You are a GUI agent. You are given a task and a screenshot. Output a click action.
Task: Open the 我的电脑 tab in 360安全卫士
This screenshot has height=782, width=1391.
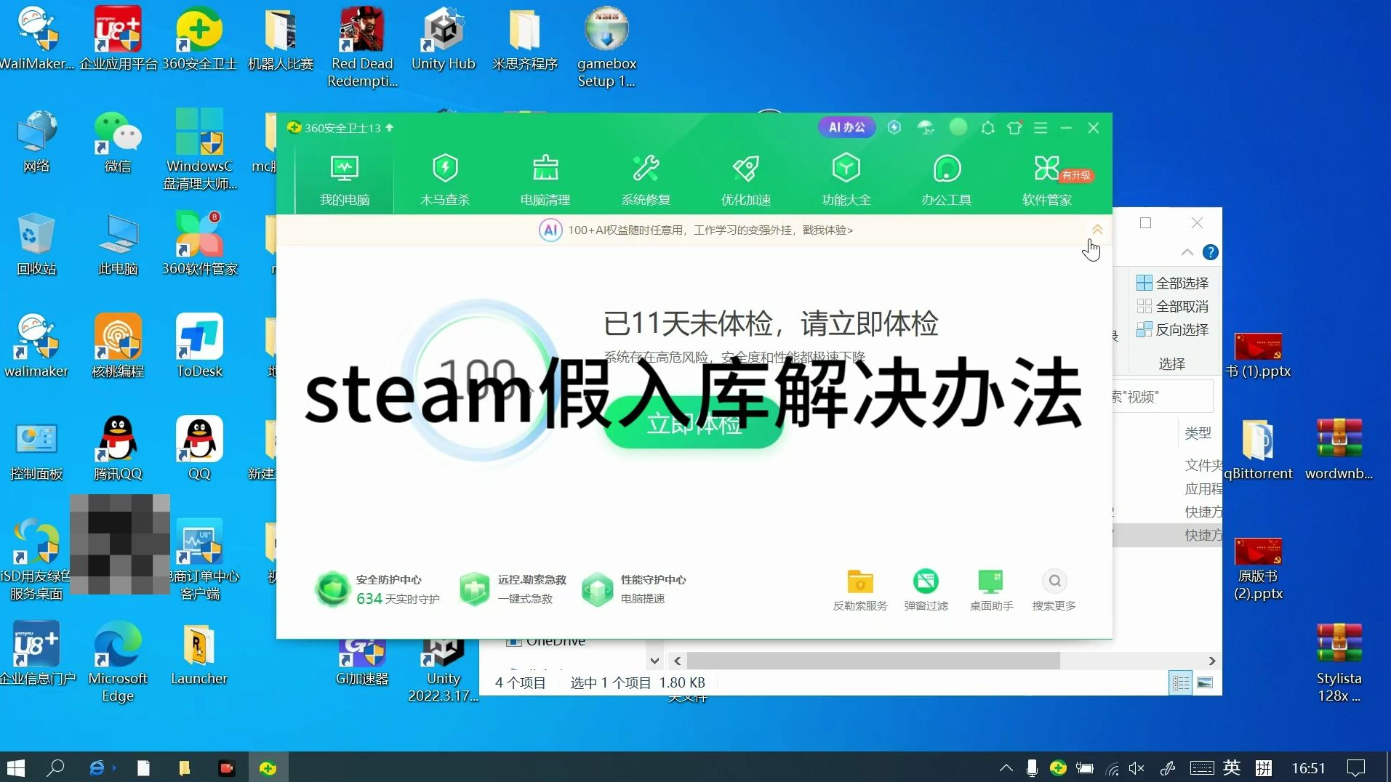coord(344,180)
